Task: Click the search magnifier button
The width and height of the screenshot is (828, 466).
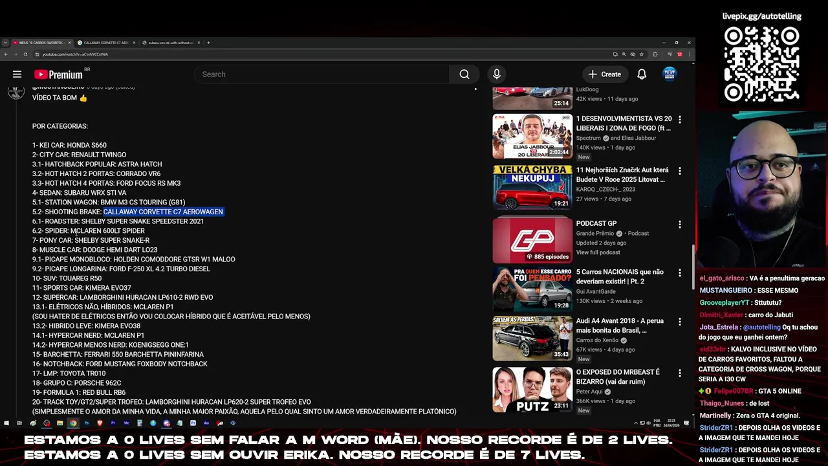Action: (x=464, y=74)
